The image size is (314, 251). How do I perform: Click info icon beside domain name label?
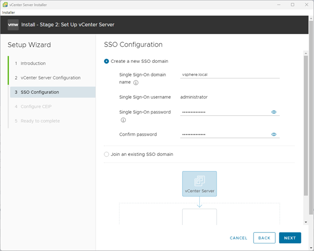[x=136, y=82]
